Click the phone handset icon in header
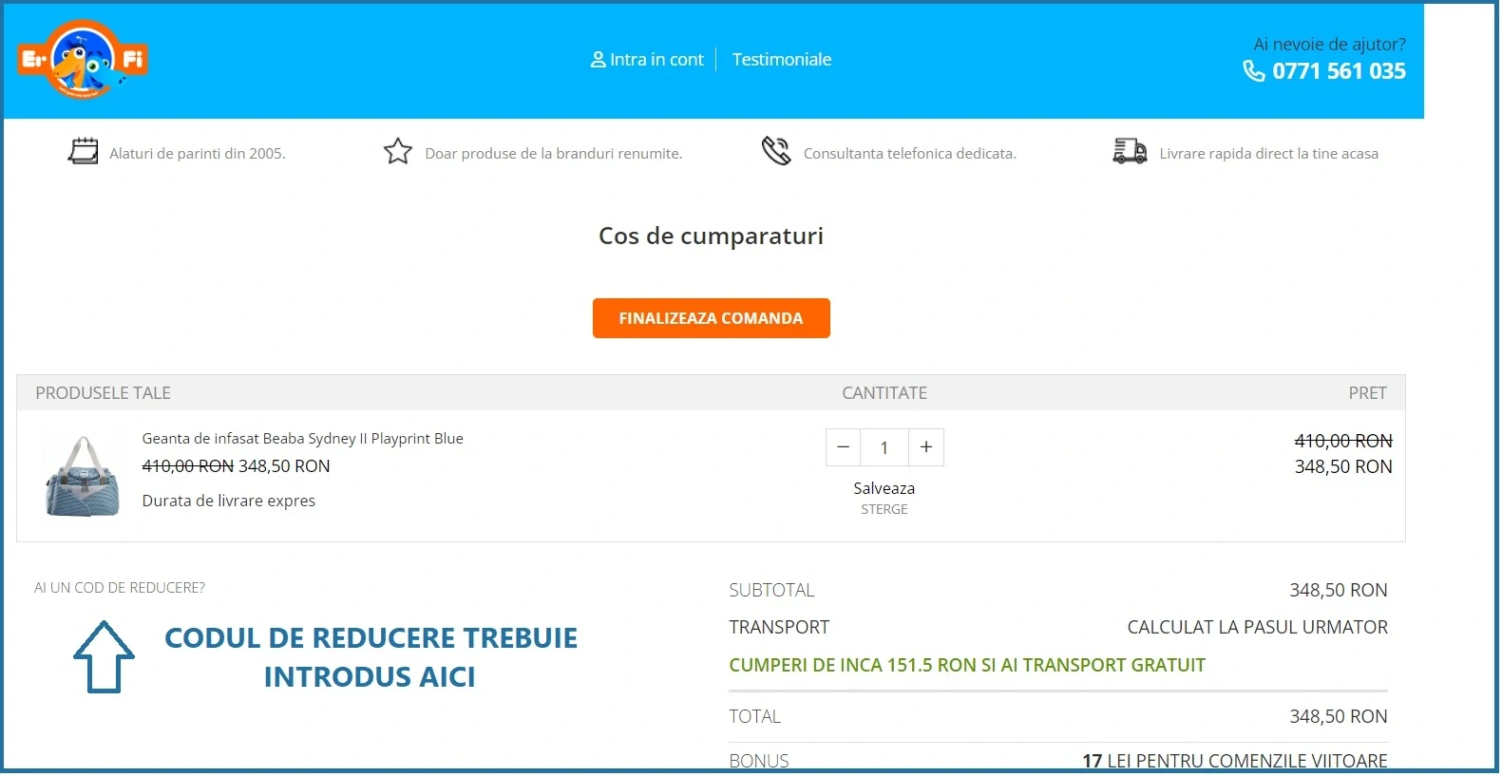The width and height of the screenshot is (1502, 776). click(1253, 71)
